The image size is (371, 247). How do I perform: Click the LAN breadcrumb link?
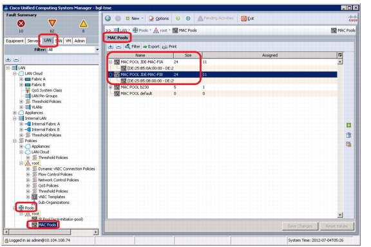tap(124, 30)
